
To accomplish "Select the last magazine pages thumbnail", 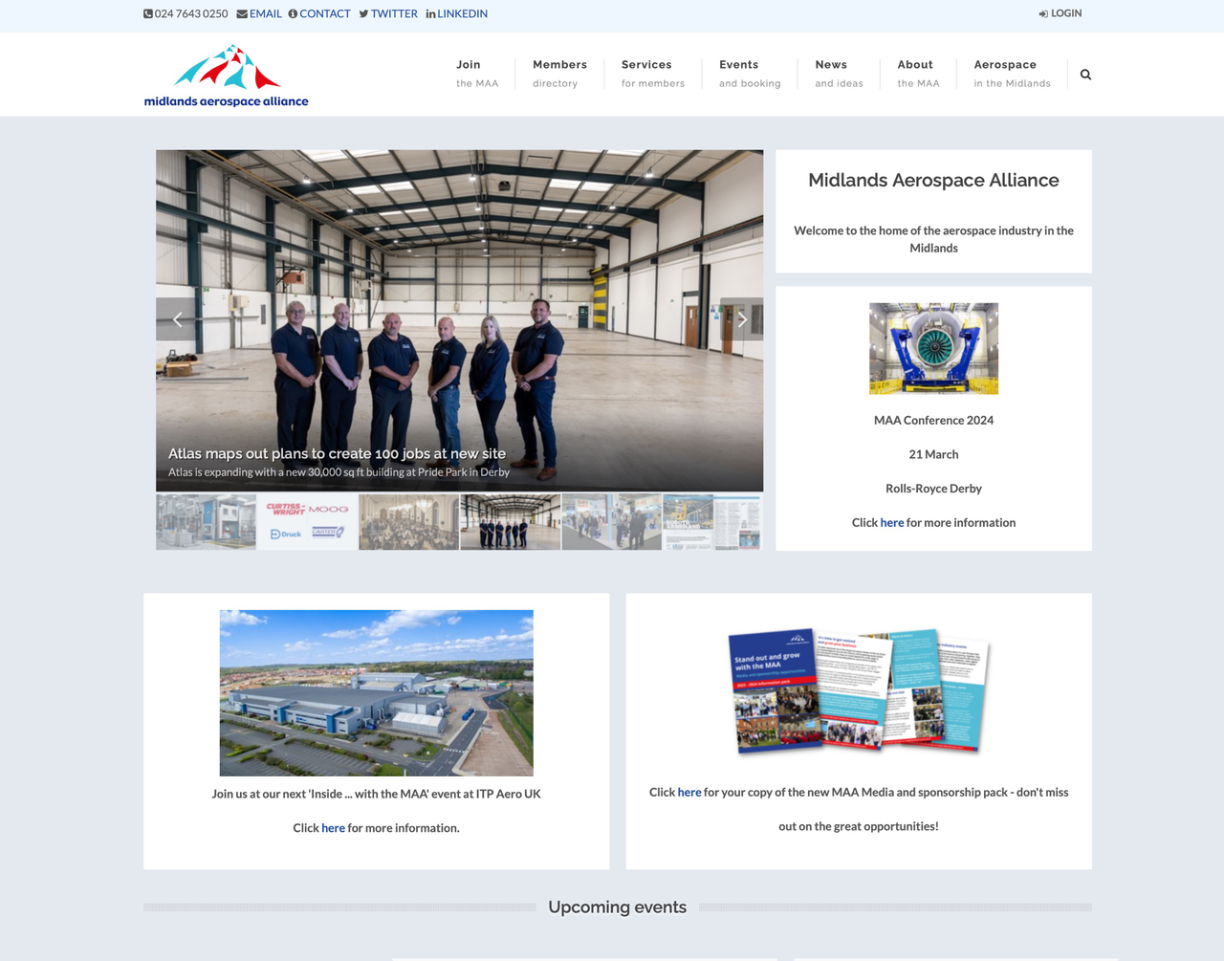I will (x=712, y=522).
